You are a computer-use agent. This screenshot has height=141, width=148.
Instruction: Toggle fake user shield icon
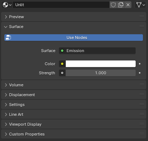click(x=113, y=5)
